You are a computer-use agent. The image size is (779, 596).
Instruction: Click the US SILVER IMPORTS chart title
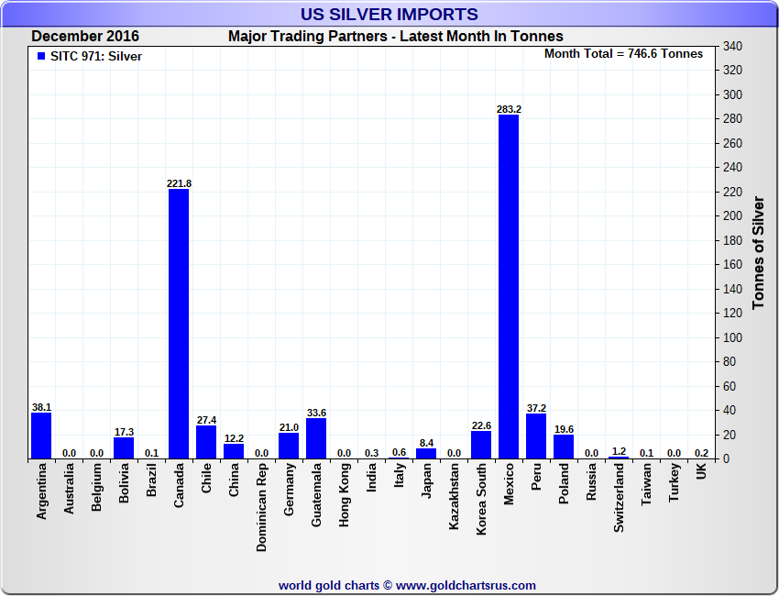click(x=389, y=15)
